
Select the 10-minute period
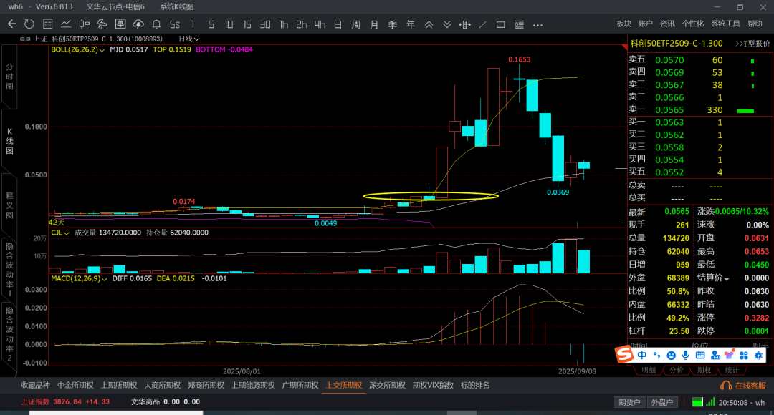pos(229,24)
